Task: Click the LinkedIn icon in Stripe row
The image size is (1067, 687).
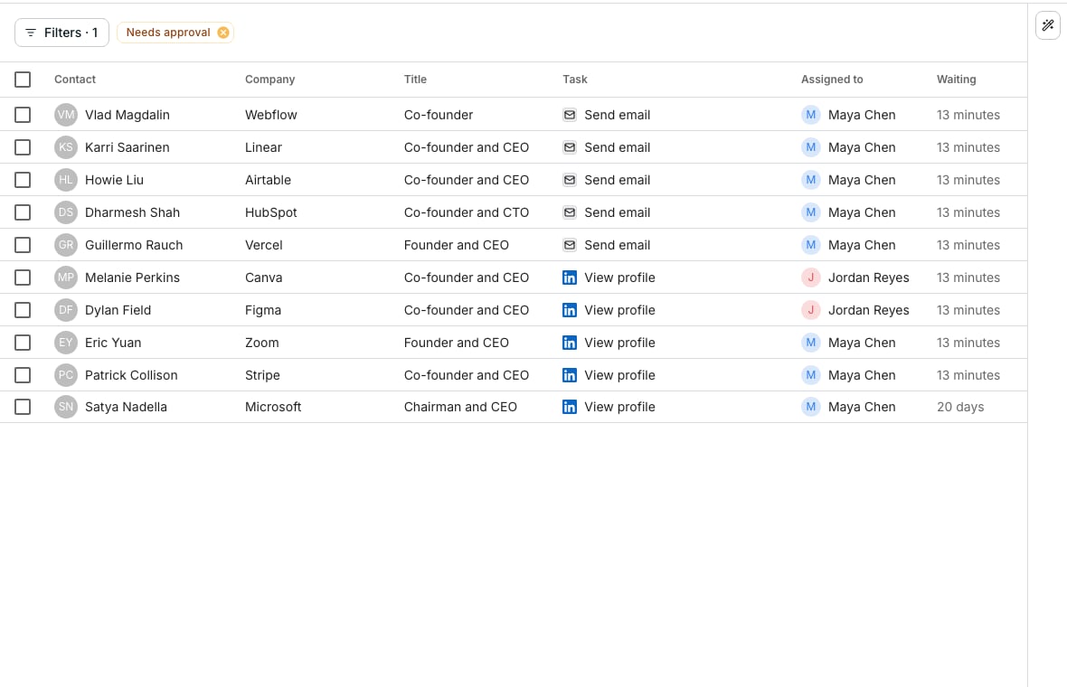Action: 570,375
